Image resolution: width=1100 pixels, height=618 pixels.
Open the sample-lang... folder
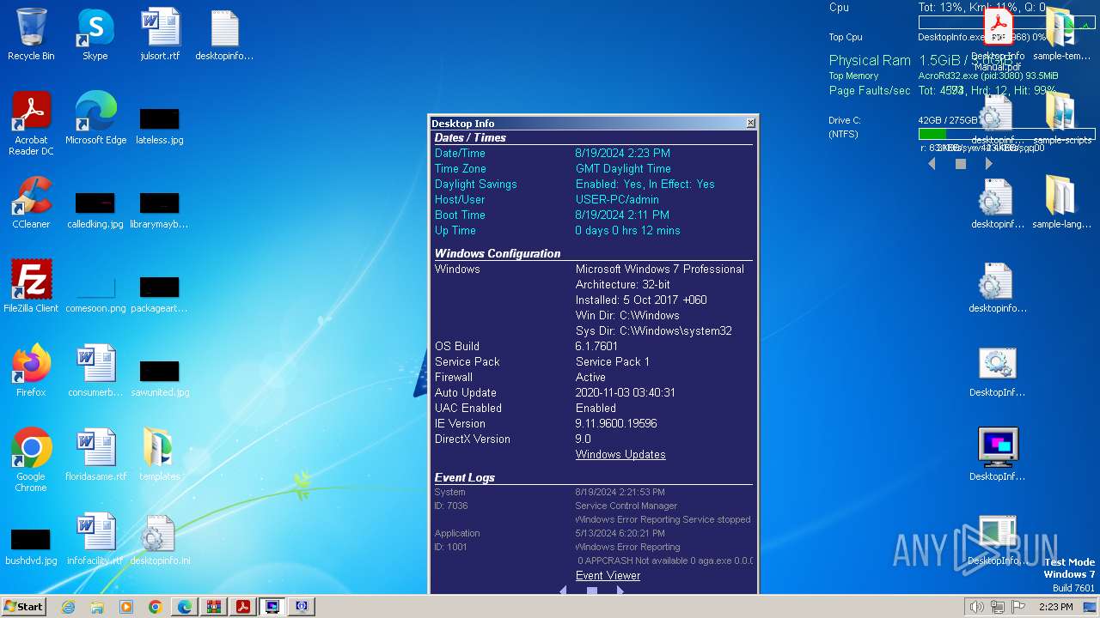tap(1061, 202)
